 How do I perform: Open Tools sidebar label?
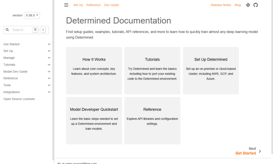coord(7,85)
